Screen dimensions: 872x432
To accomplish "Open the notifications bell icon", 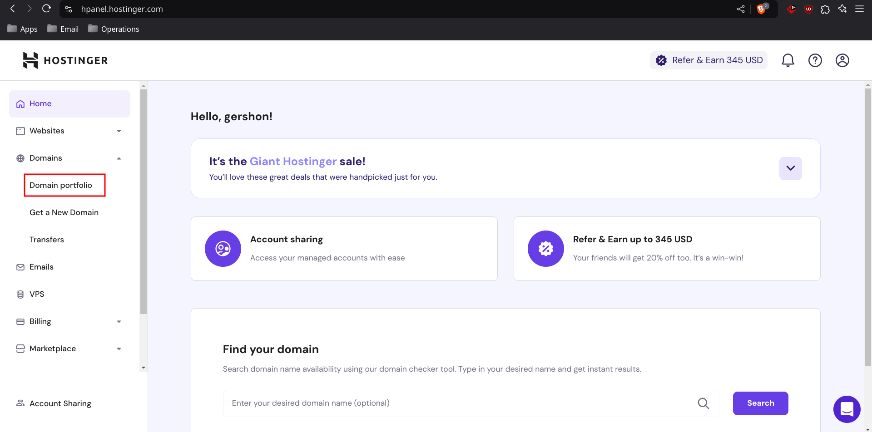I will pos(788,60).
